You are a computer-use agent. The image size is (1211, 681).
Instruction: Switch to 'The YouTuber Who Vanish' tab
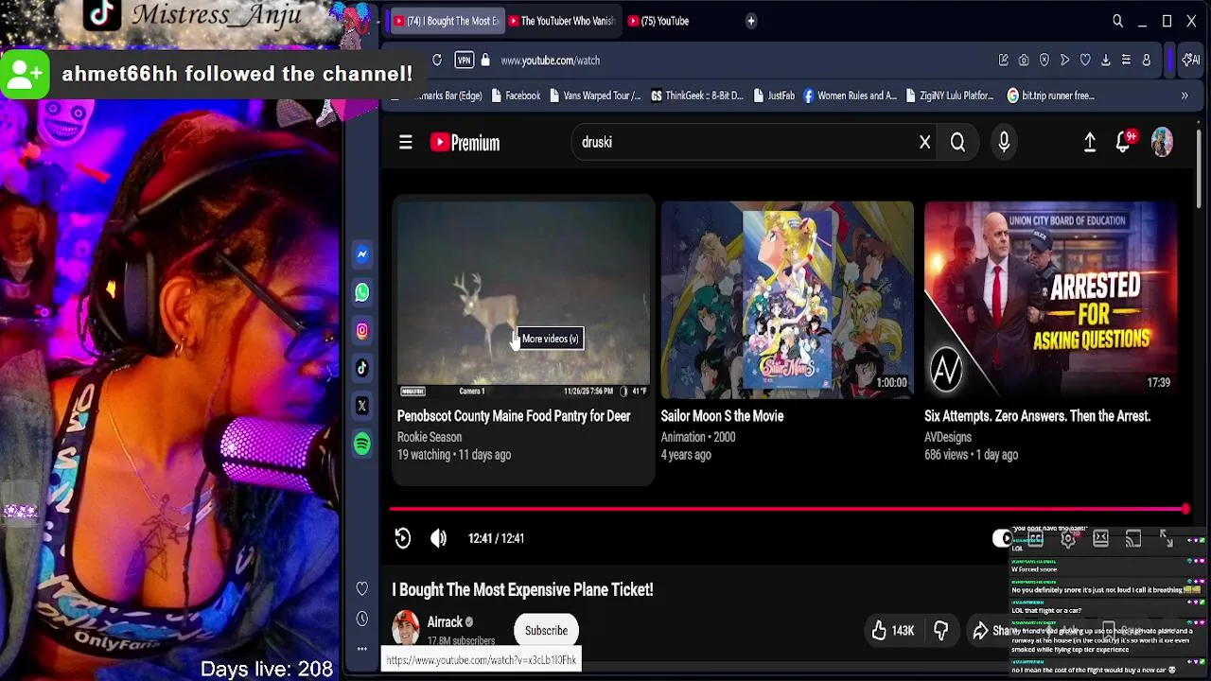(x=561, y=21)
